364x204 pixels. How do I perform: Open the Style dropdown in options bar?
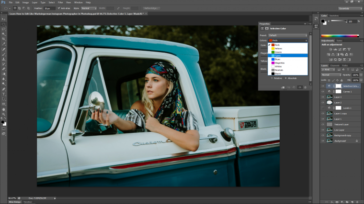pos(89,8)
